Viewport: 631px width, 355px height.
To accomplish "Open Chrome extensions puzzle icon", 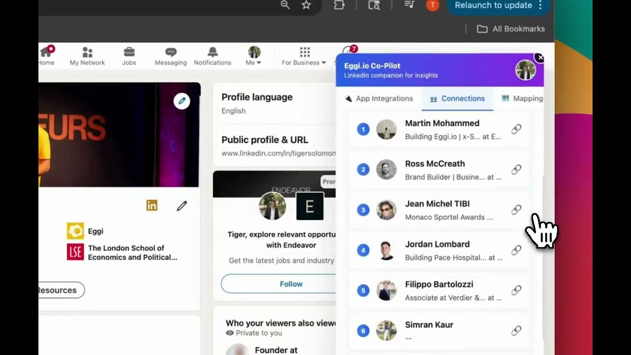I will (339, 5).
